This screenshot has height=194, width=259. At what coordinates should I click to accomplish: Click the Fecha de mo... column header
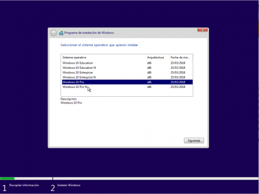(181, 57)
